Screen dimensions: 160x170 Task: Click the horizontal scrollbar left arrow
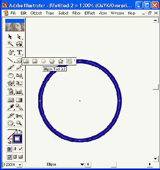click(88, 164)
